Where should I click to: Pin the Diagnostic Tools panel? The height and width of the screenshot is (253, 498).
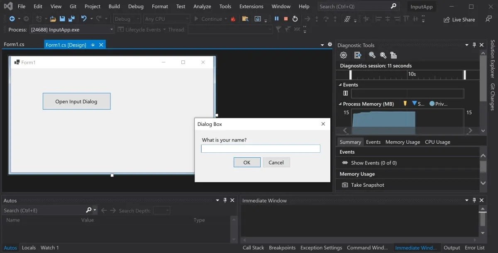pos(474,45)
